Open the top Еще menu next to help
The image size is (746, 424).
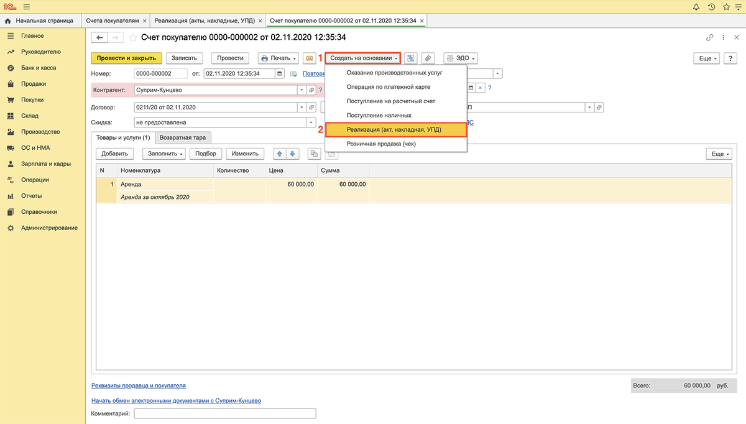click(707, 58)
